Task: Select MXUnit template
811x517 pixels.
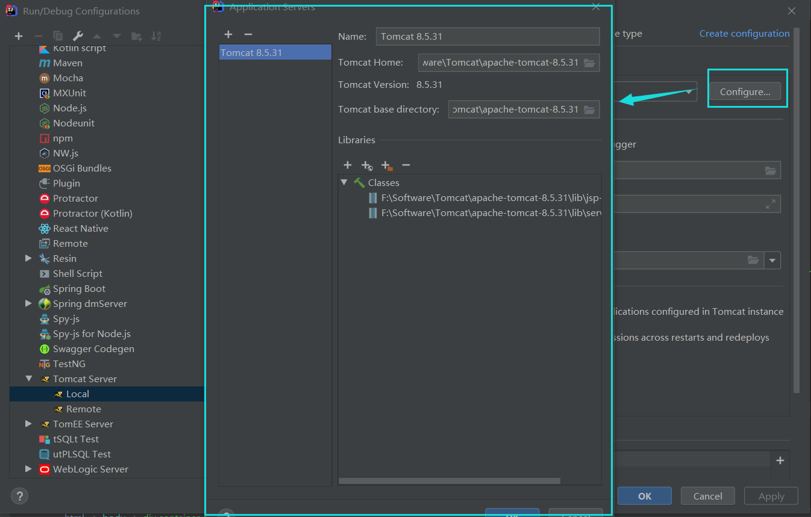Action: tap(69, 93)
